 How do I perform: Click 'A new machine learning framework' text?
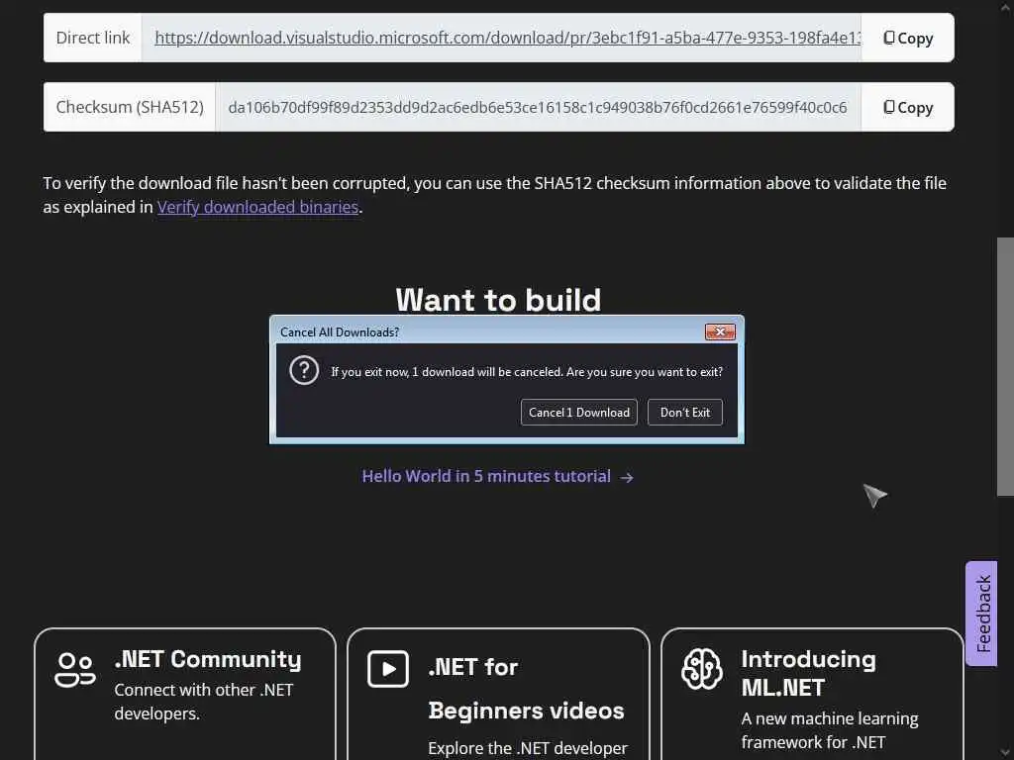pyautogui.click(x=830, y=730)
